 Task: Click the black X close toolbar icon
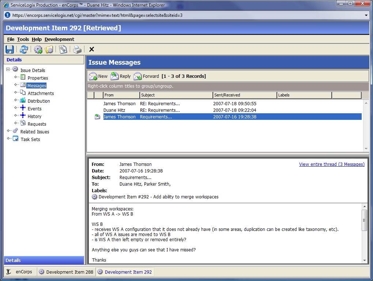tap(91, 49)
